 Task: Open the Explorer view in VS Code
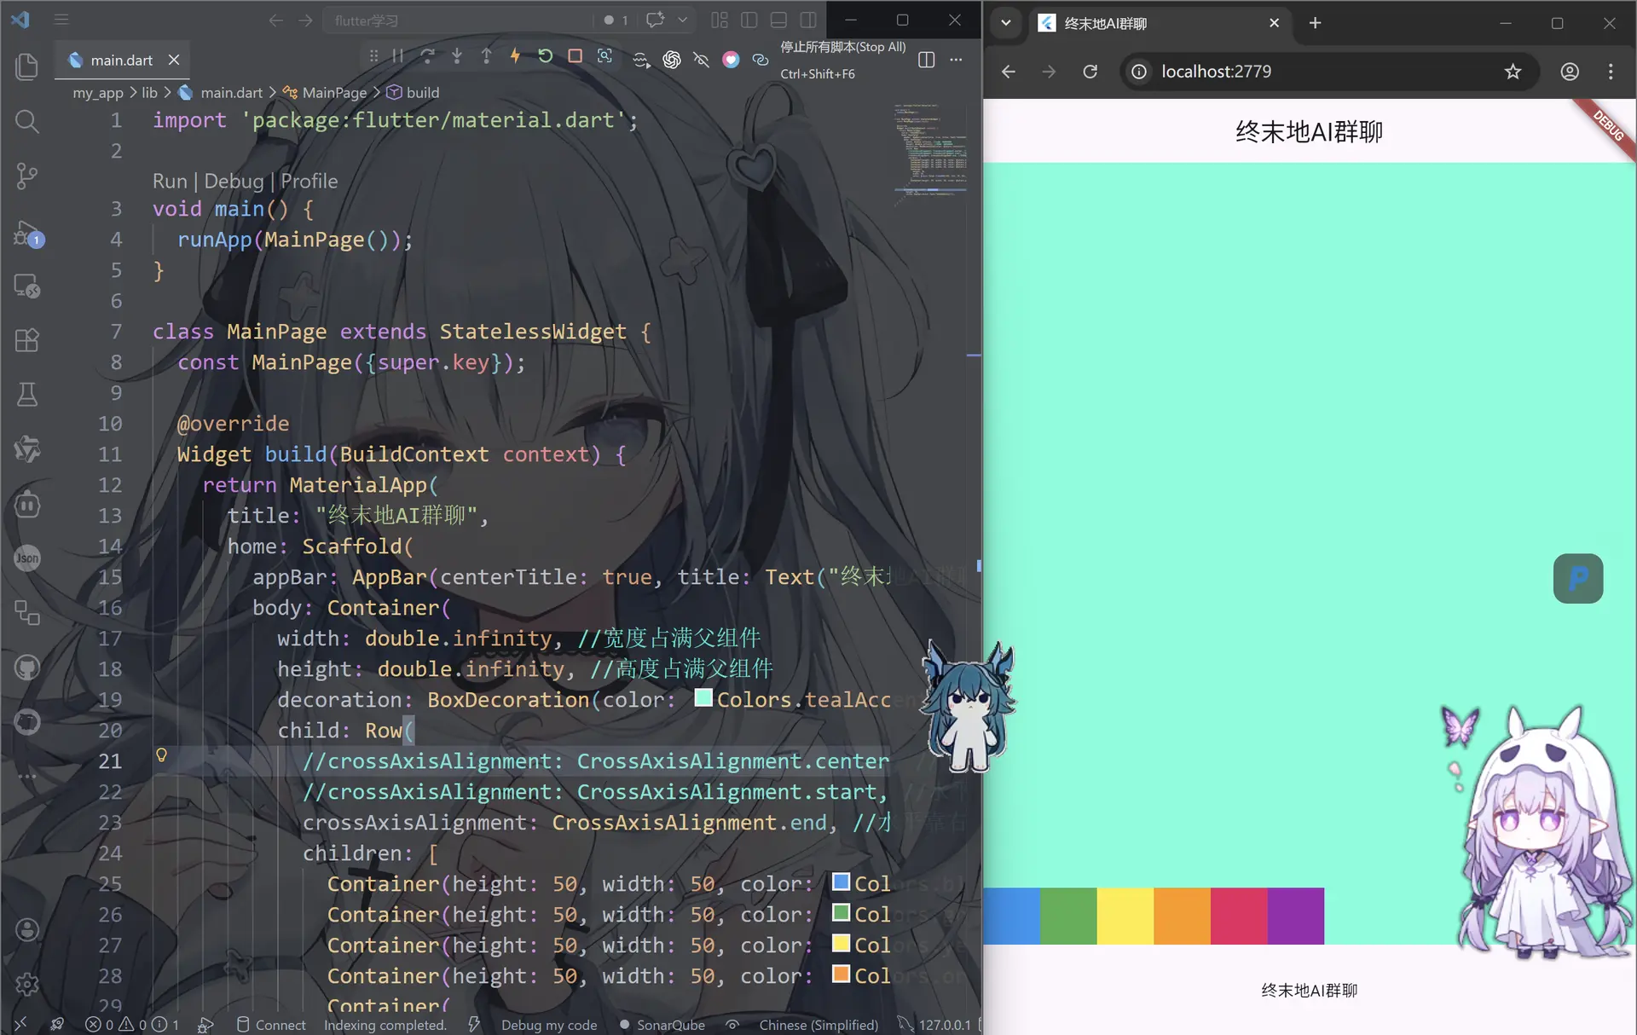point(27,66)
